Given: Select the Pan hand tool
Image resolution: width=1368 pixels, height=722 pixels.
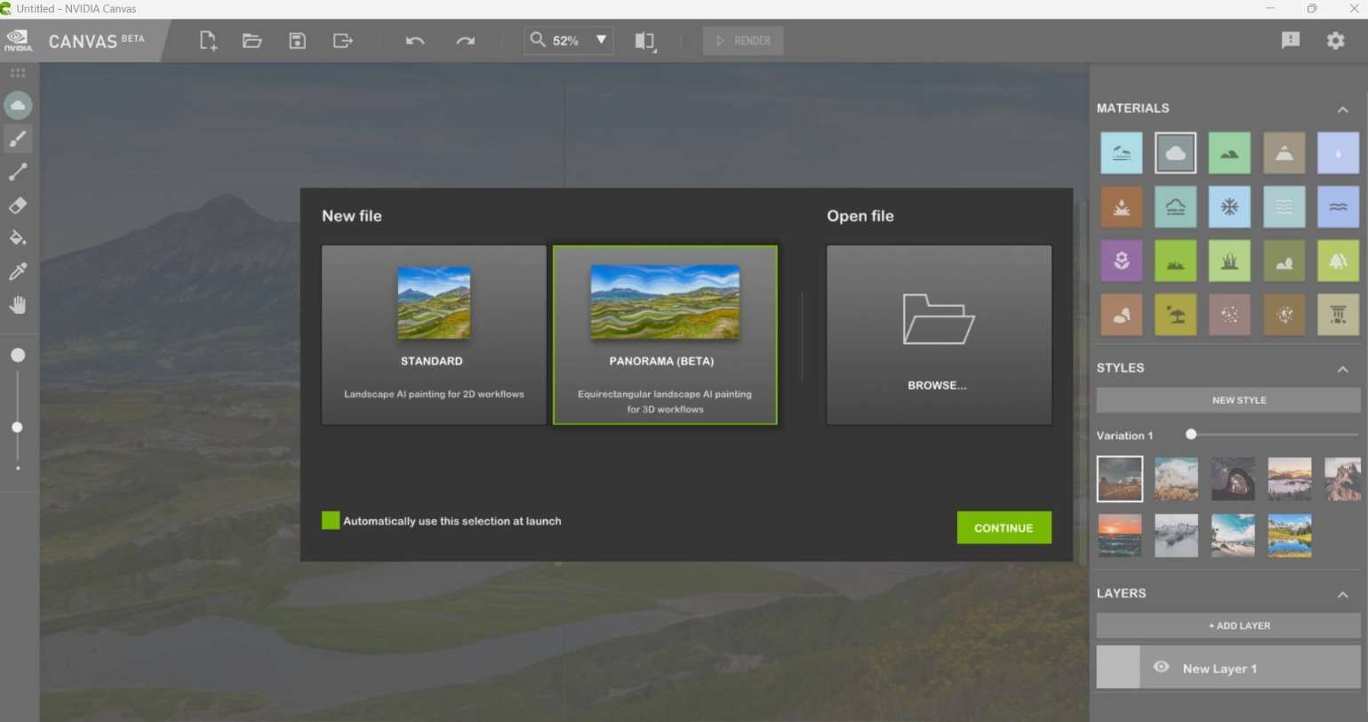Looking at the screenshot, I should [x=18, y=304].
